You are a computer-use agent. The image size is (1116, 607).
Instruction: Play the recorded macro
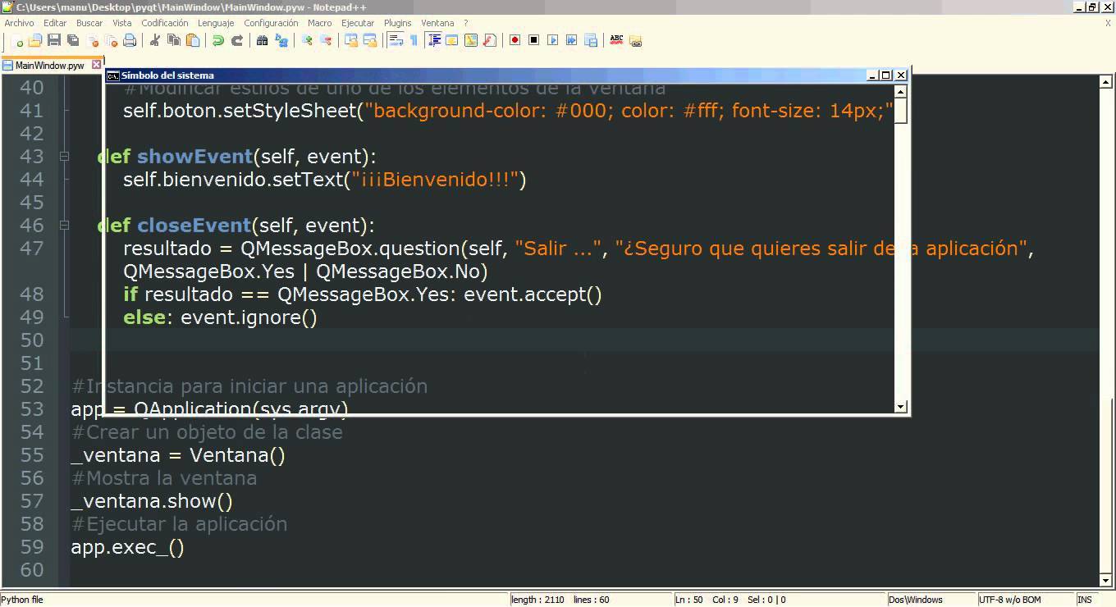point(553,40)
